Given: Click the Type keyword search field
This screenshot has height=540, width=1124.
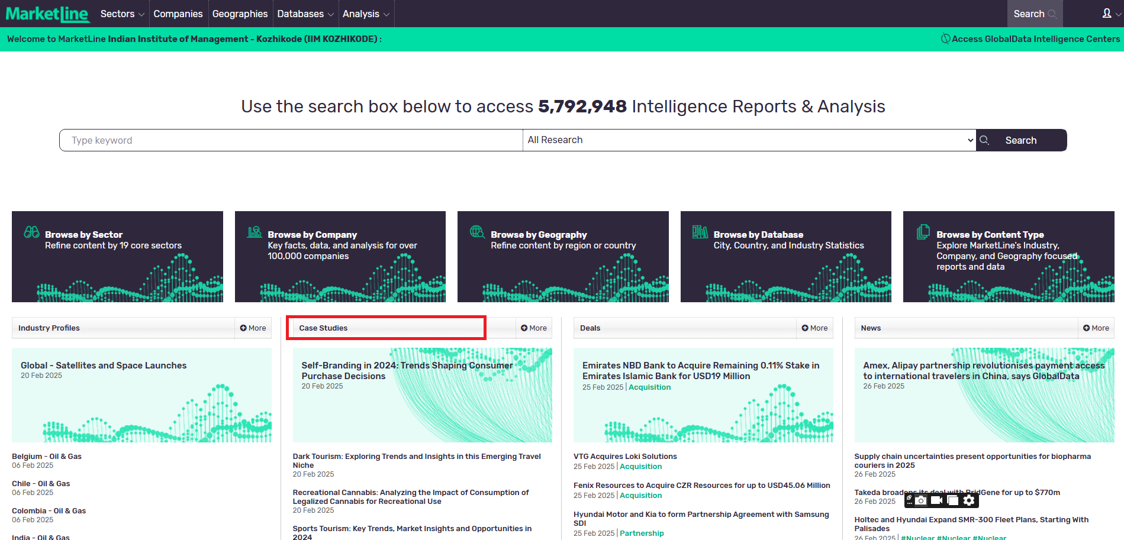Looking at the screenshot, I should (291, 140).
